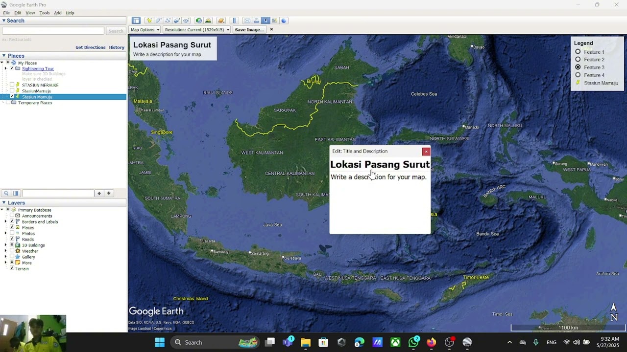Select the Add Polygon tool

coord(158,21)
